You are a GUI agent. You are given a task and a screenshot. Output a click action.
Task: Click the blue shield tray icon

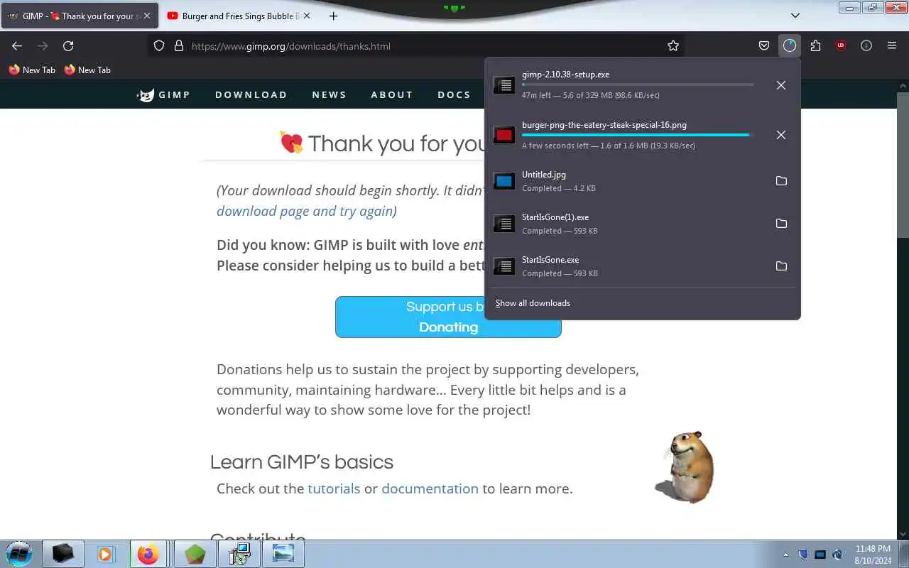pyautogui.click(x=803, y=555)
